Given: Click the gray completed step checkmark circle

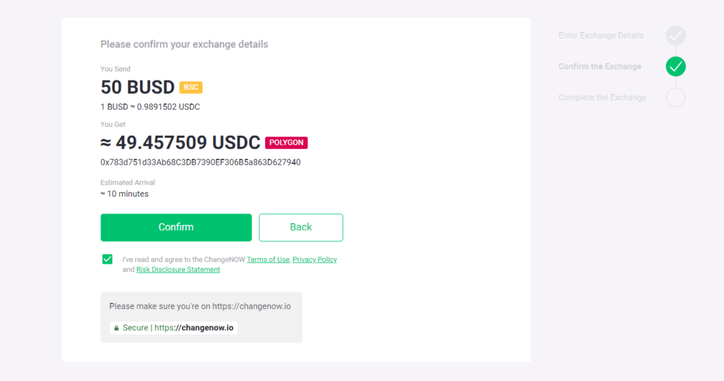Looking at the screenshot, I should click(x=675, y=35).
